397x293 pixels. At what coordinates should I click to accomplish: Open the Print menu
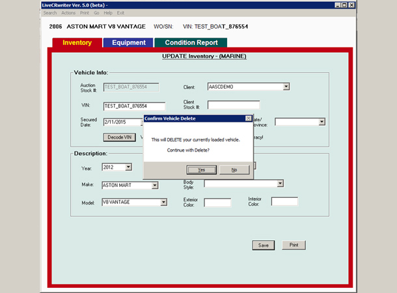pos(85,13)
